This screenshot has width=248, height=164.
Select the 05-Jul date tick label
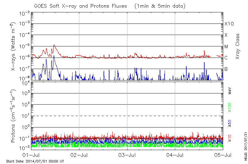pyautogui.click(x=223, y=155)
